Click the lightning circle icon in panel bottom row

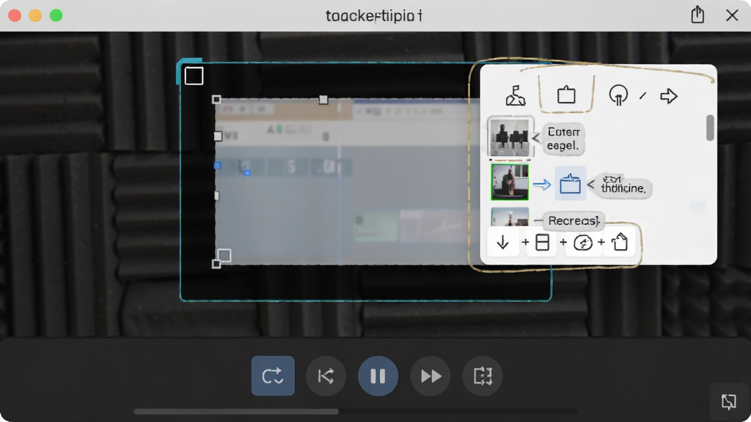583,243
